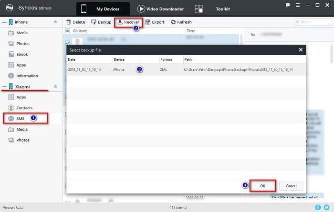Viewport: 334px width, 212px height.
Task: Collapse the Xiaomi device tree
Action: [x=4, y=87]
